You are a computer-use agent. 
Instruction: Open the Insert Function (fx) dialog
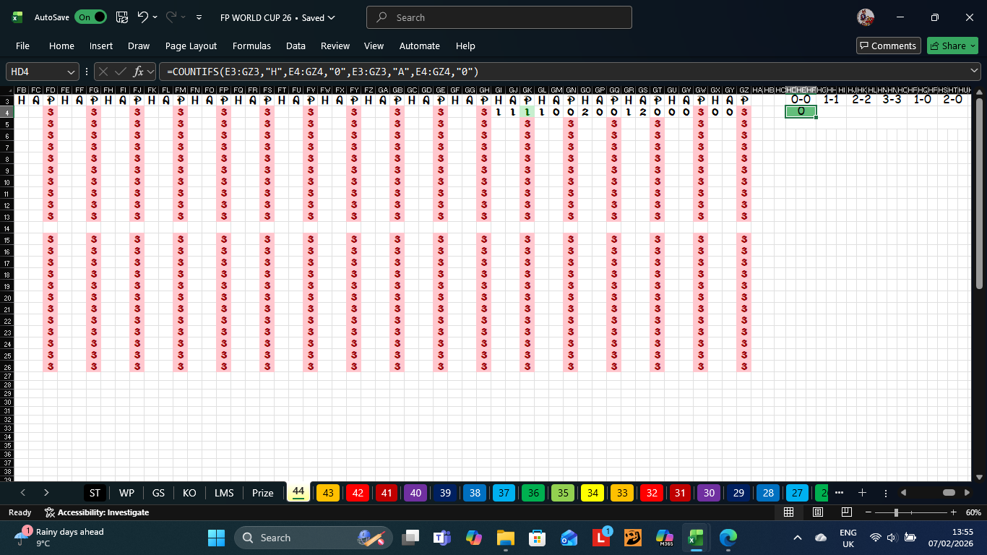coord(139,72)
